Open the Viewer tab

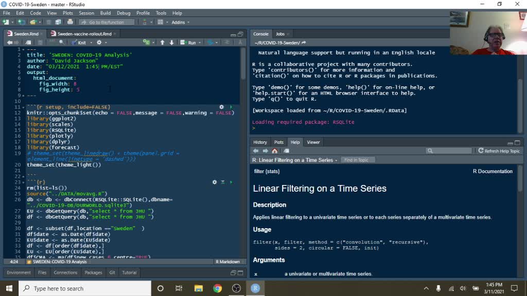click(313, 142)
